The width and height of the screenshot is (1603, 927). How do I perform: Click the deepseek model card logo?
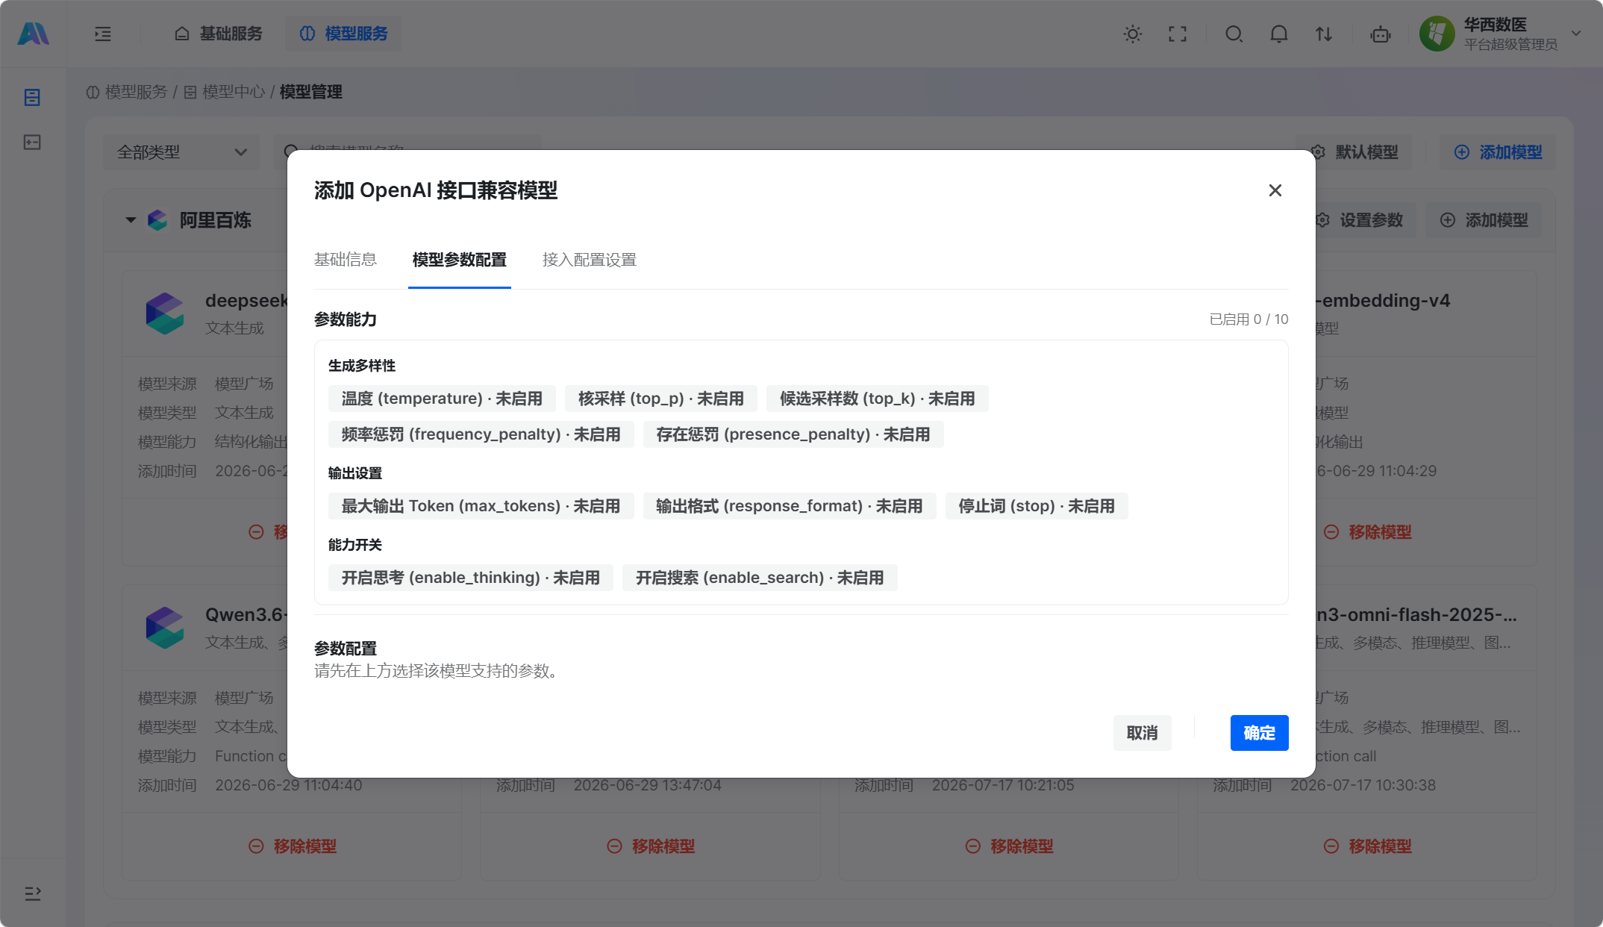tap(165, 313)
